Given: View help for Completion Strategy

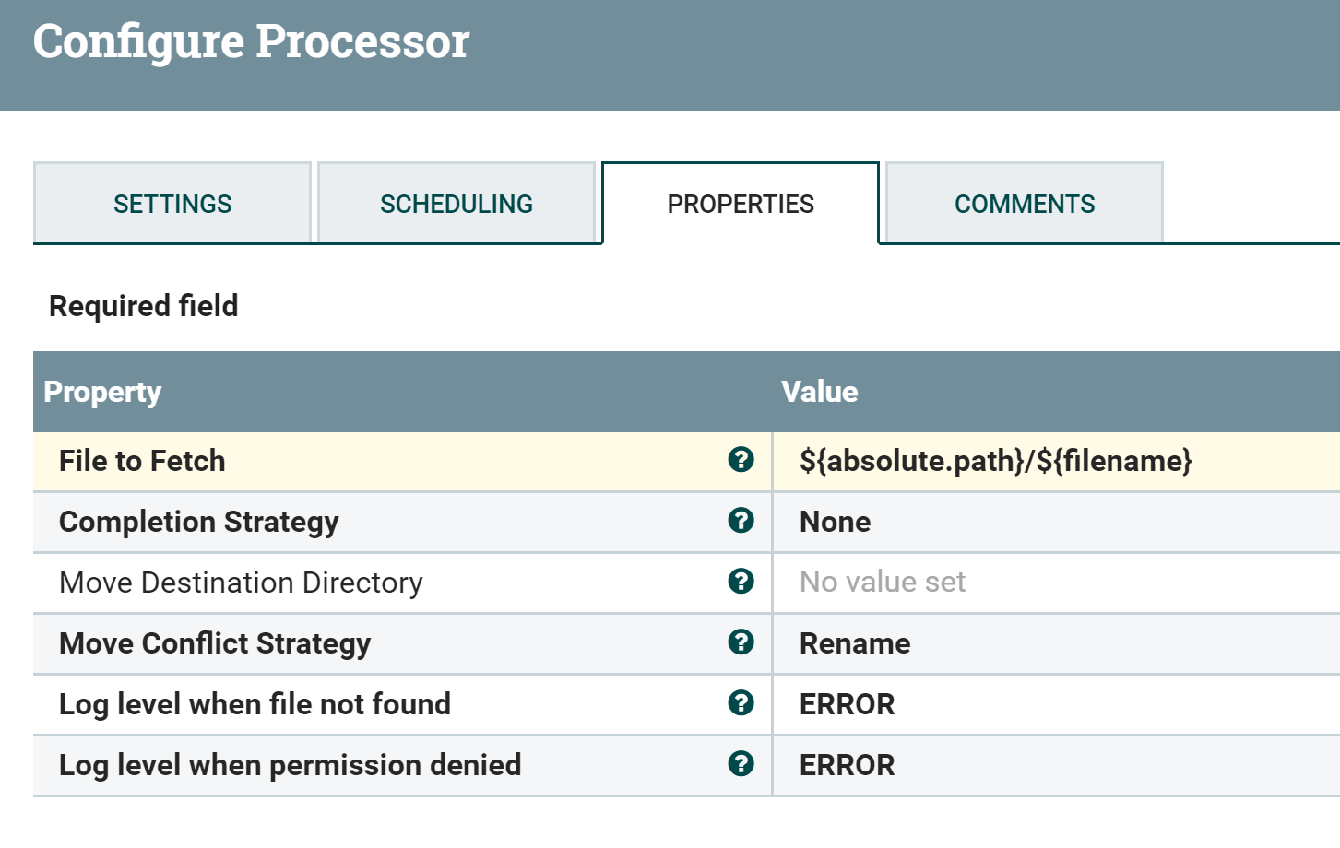Looking at the screenshot, I should 740,521.
